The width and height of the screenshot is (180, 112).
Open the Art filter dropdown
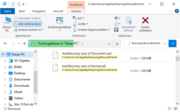[x=79, y=18]
